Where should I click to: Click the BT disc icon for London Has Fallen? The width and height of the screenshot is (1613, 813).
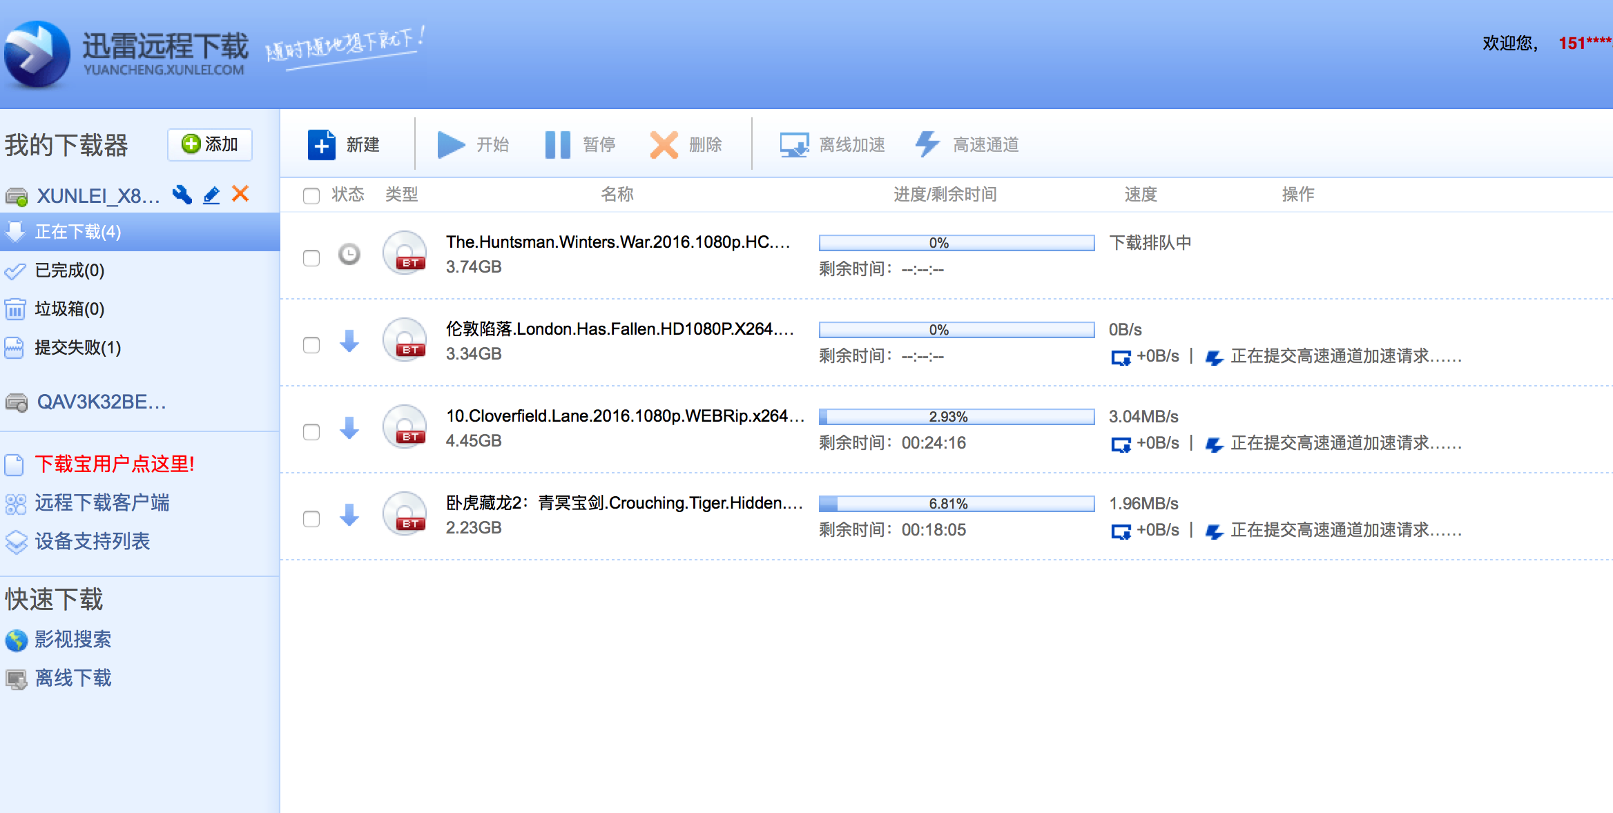coord(405,340)
